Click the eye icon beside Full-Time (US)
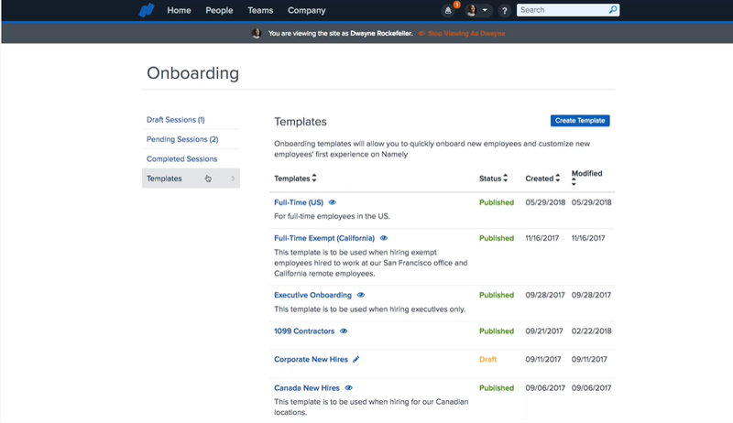733x423 pixels. click(x=333, y=202)
